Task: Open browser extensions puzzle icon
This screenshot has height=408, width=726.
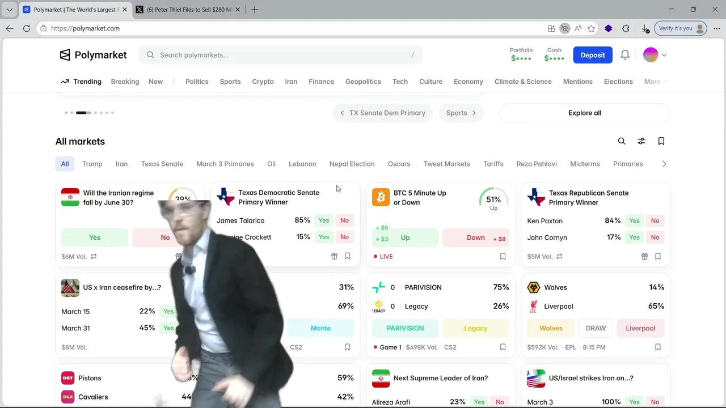Action: tap(626, 28)
